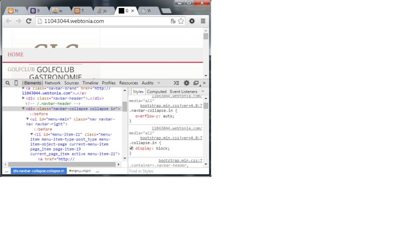401x225 pixels.
Task: Open the Elements panel tab
Action: [33, 83]
